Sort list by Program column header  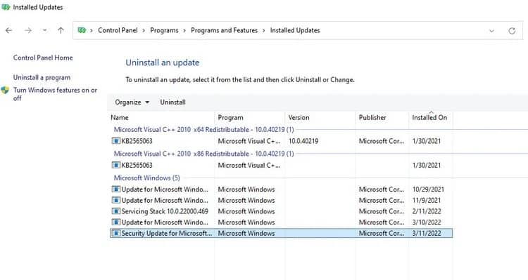coord(230,117)
